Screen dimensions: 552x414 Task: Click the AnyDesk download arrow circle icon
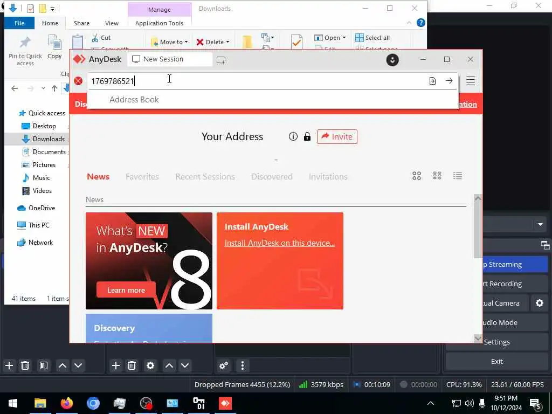pos(392,60)
